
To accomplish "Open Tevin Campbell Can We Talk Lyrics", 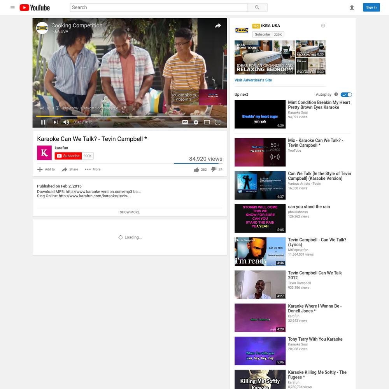I will point(317,242).
